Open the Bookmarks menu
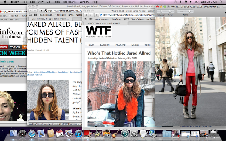Screen dimensions: 226x141 [x=70, y=2]
